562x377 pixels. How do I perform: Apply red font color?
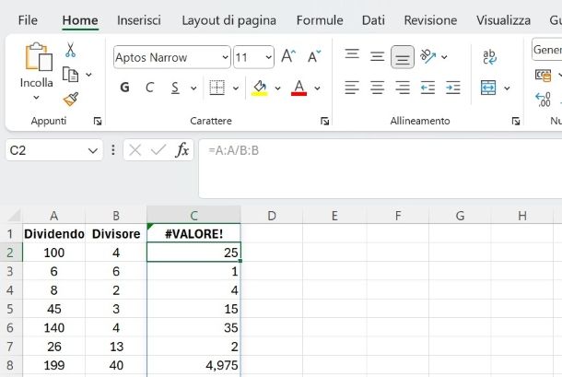(x=299, y=88)
